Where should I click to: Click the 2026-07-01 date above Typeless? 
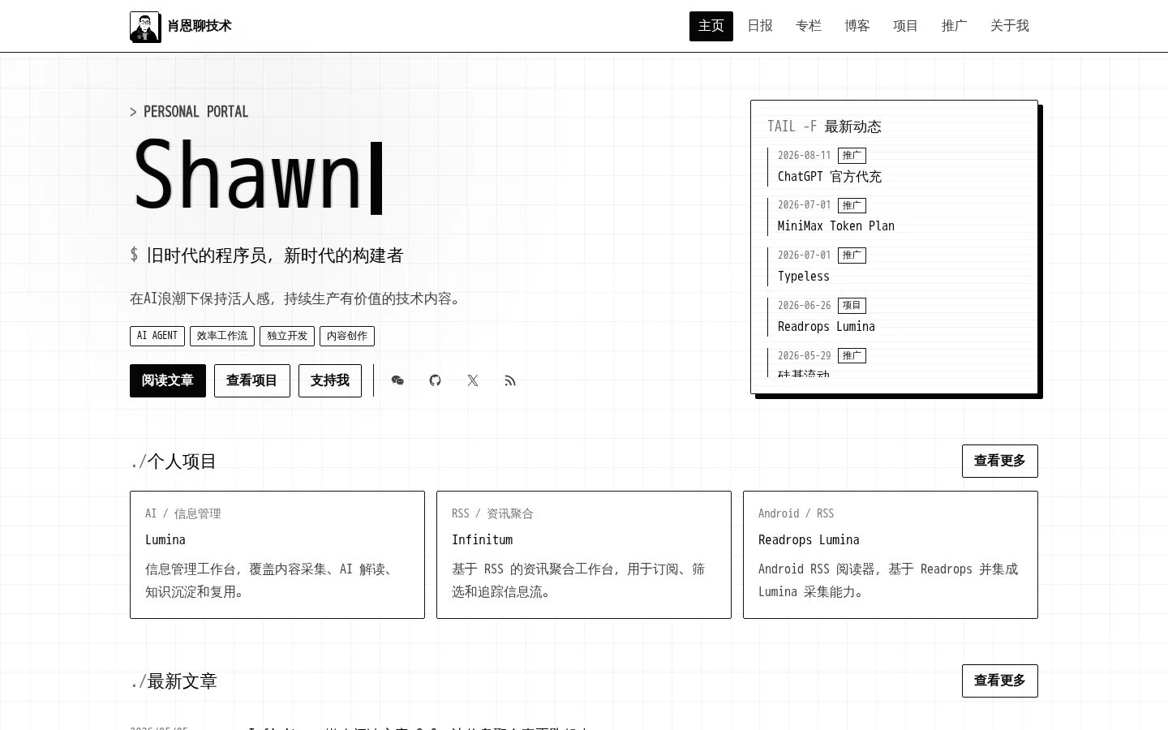click(x=805, y=255)
